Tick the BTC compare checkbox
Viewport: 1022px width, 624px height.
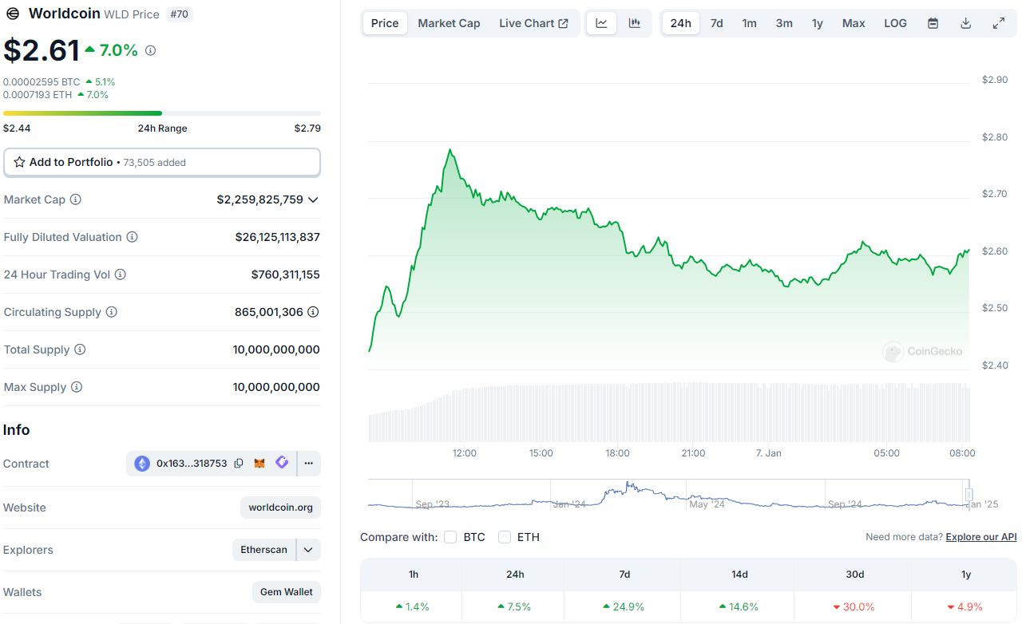point(450,537)
